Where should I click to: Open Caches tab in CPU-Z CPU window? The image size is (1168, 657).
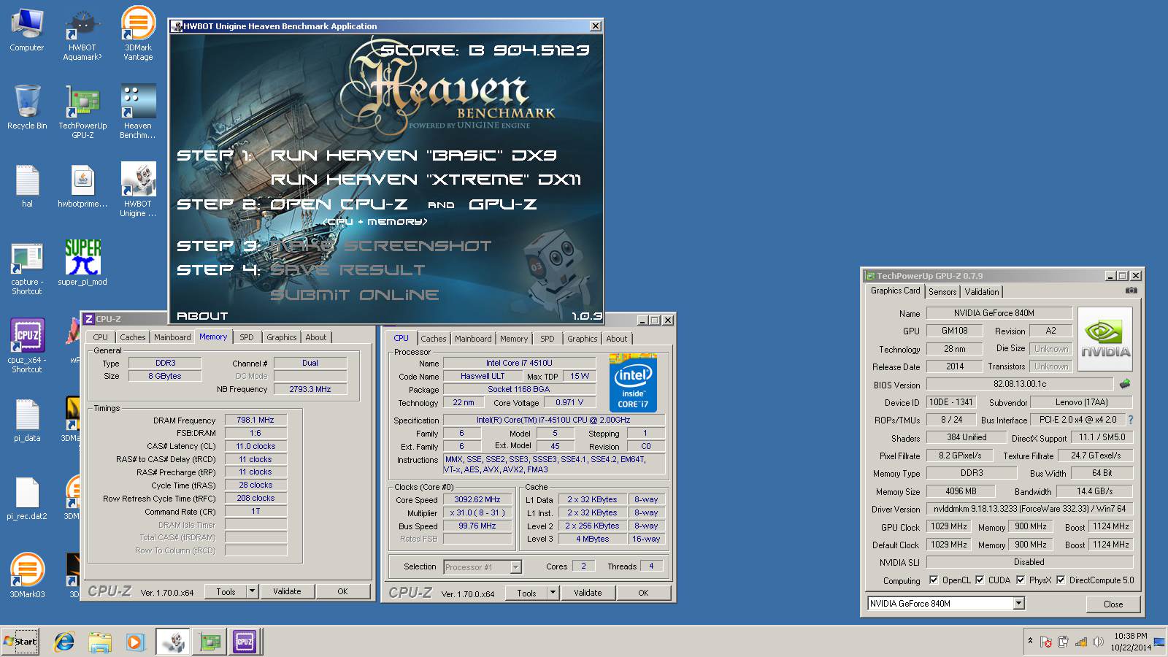(434, 339)
